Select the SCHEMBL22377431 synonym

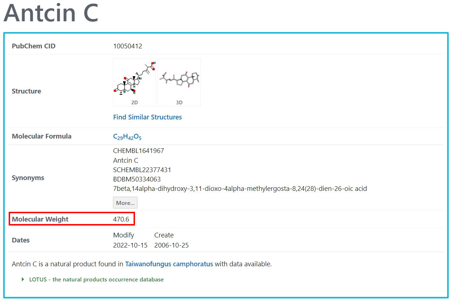click(x=142, y=170)
